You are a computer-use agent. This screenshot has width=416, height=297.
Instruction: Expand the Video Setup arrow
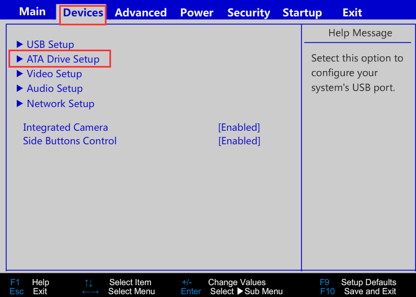(20, 74)
